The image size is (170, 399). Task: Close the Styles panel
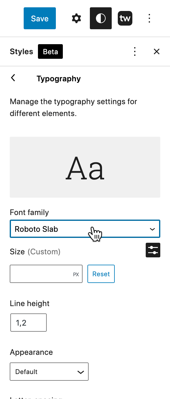(x=157, y=51)
